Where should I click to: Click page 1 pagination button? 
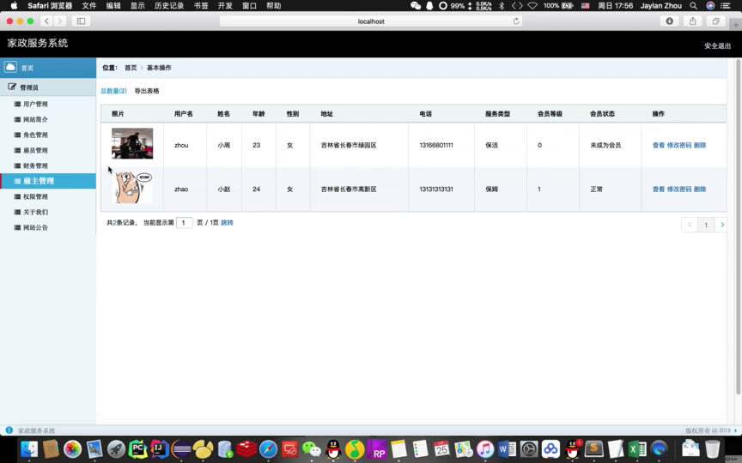tap(706, 225)
